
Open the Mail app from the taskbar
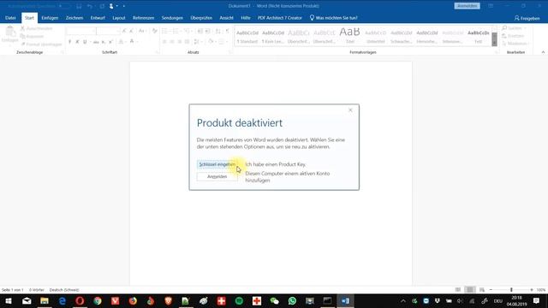pos(27,300)
